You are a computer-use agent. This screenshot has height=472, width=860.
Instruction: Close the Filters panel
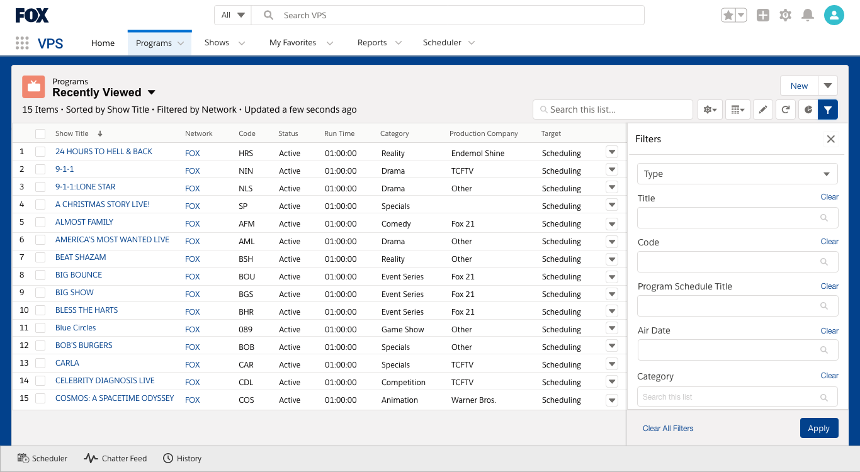tap(831, 139)
